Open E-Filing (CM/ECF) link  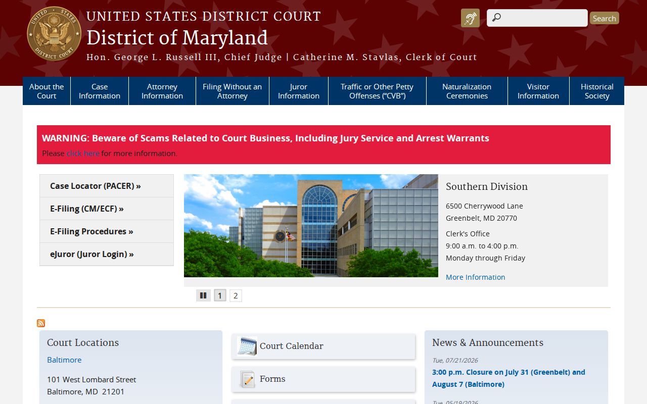(107, 209)
